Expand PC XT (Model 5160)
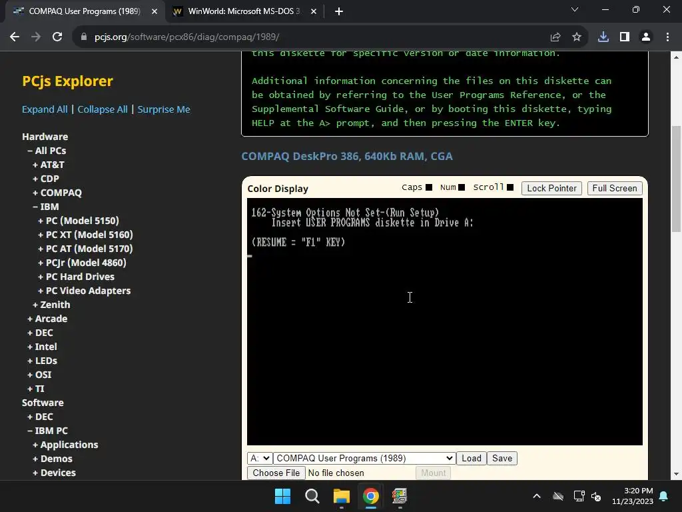The width and height of the screenshot is (682, 512). click(x=85, y=235)
